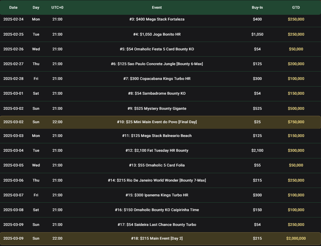Click the Event column header
This screenshot has width=321, height=246.
157,7
